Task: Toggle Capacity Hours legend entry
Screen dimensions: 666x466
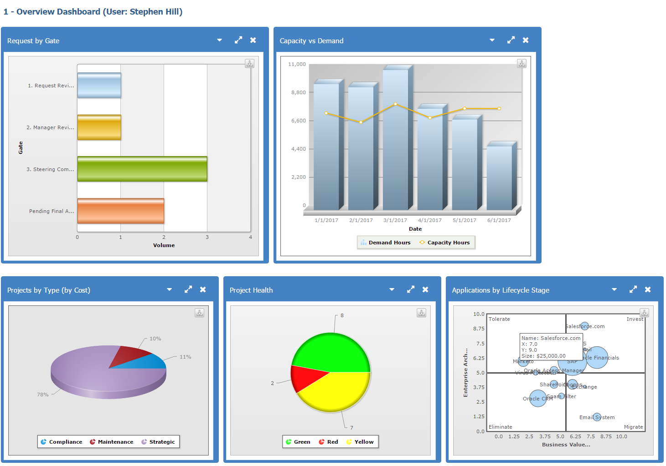Action: click(x=444, y=243)
